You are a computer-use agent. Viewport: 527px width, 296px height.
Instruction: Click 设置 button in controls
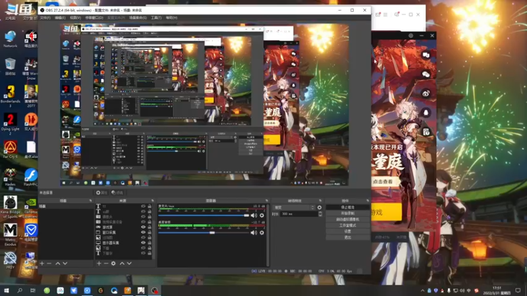(x=348, y=232)
